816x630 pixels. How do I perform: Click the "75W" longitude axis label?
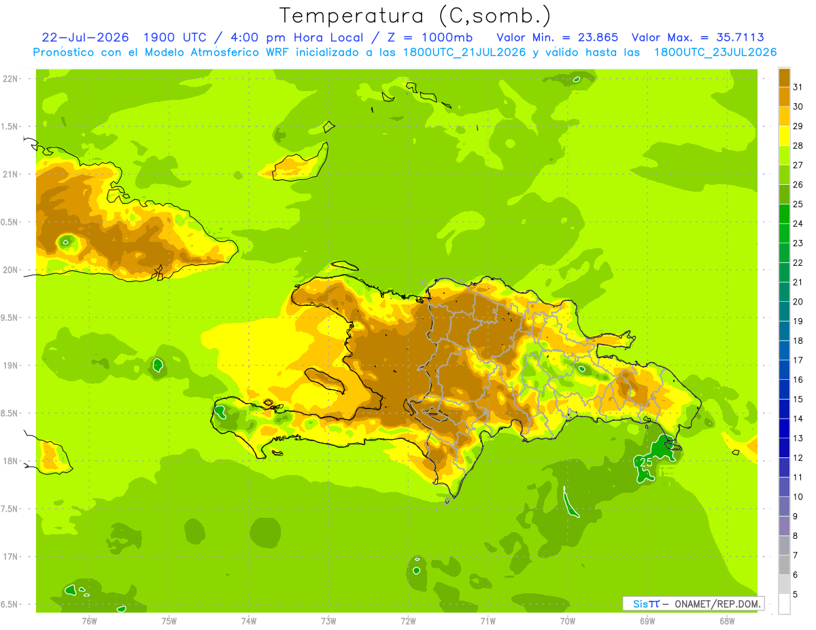(169, 621)
